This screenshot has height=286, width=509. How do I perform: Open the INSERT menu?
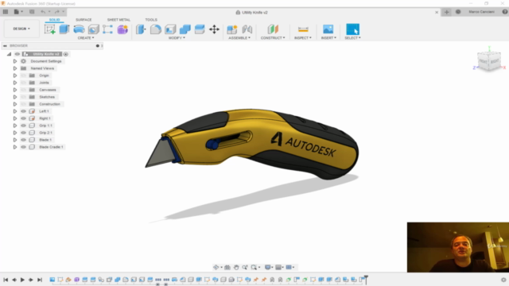328,38
